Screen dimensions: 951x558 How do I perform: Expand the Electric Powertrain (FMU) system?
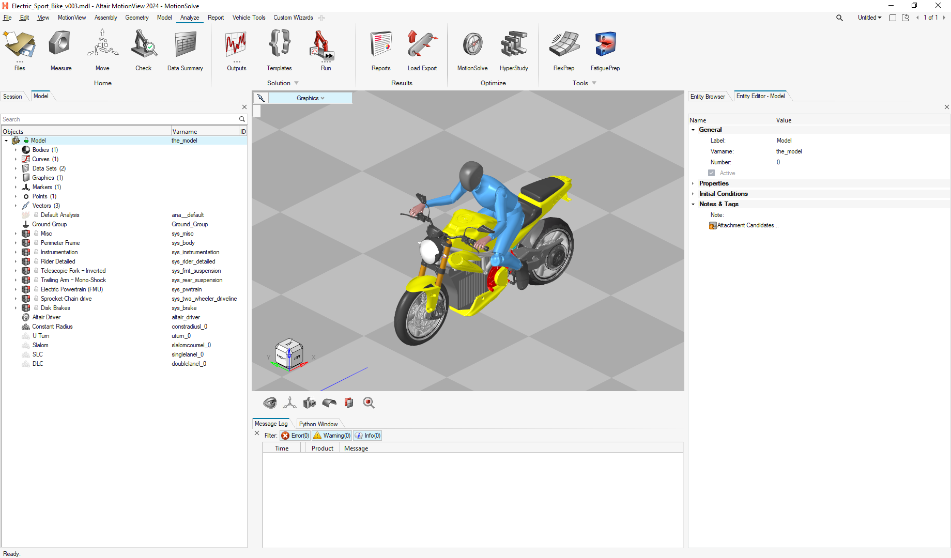(16, 289)
